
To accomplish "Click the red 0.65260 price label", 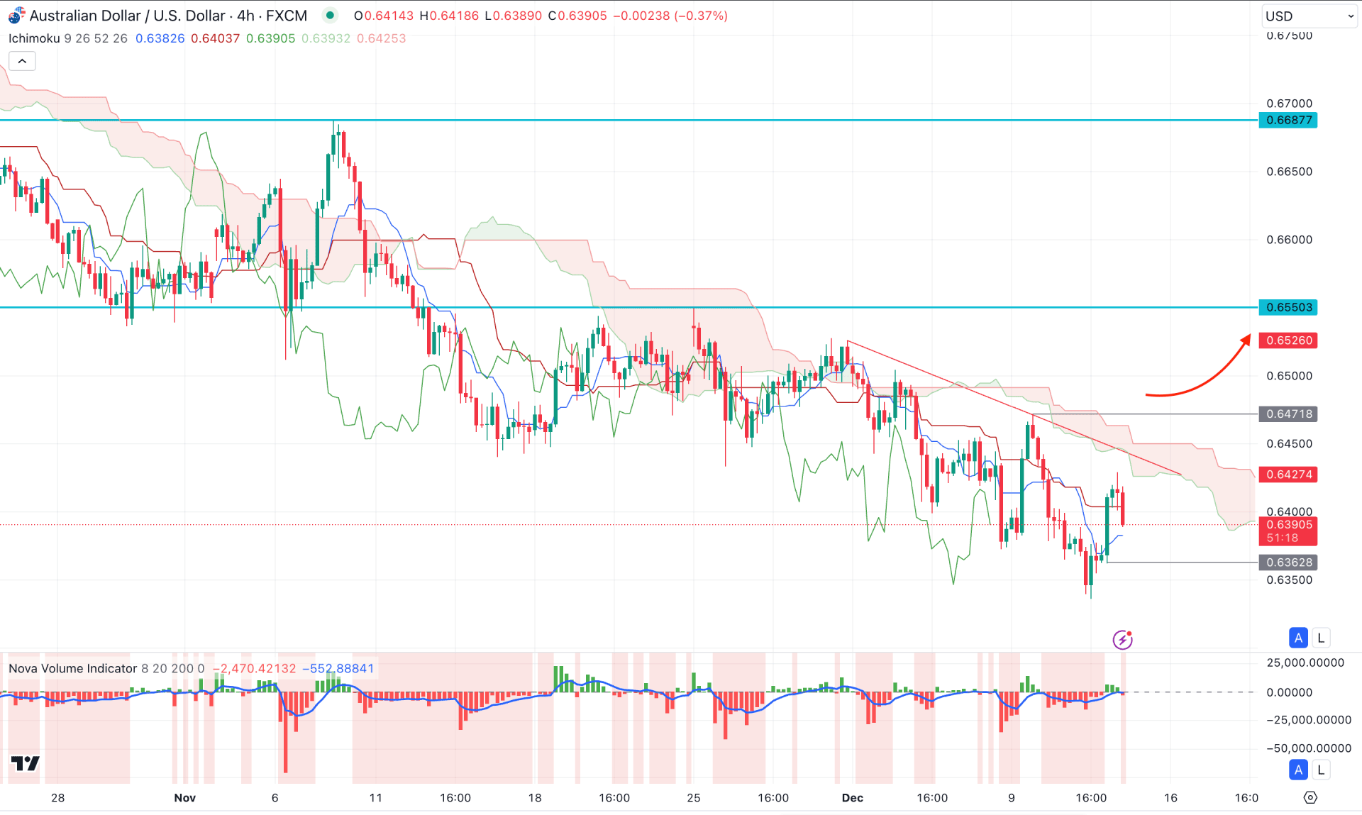I will [x=1288, y=340].
